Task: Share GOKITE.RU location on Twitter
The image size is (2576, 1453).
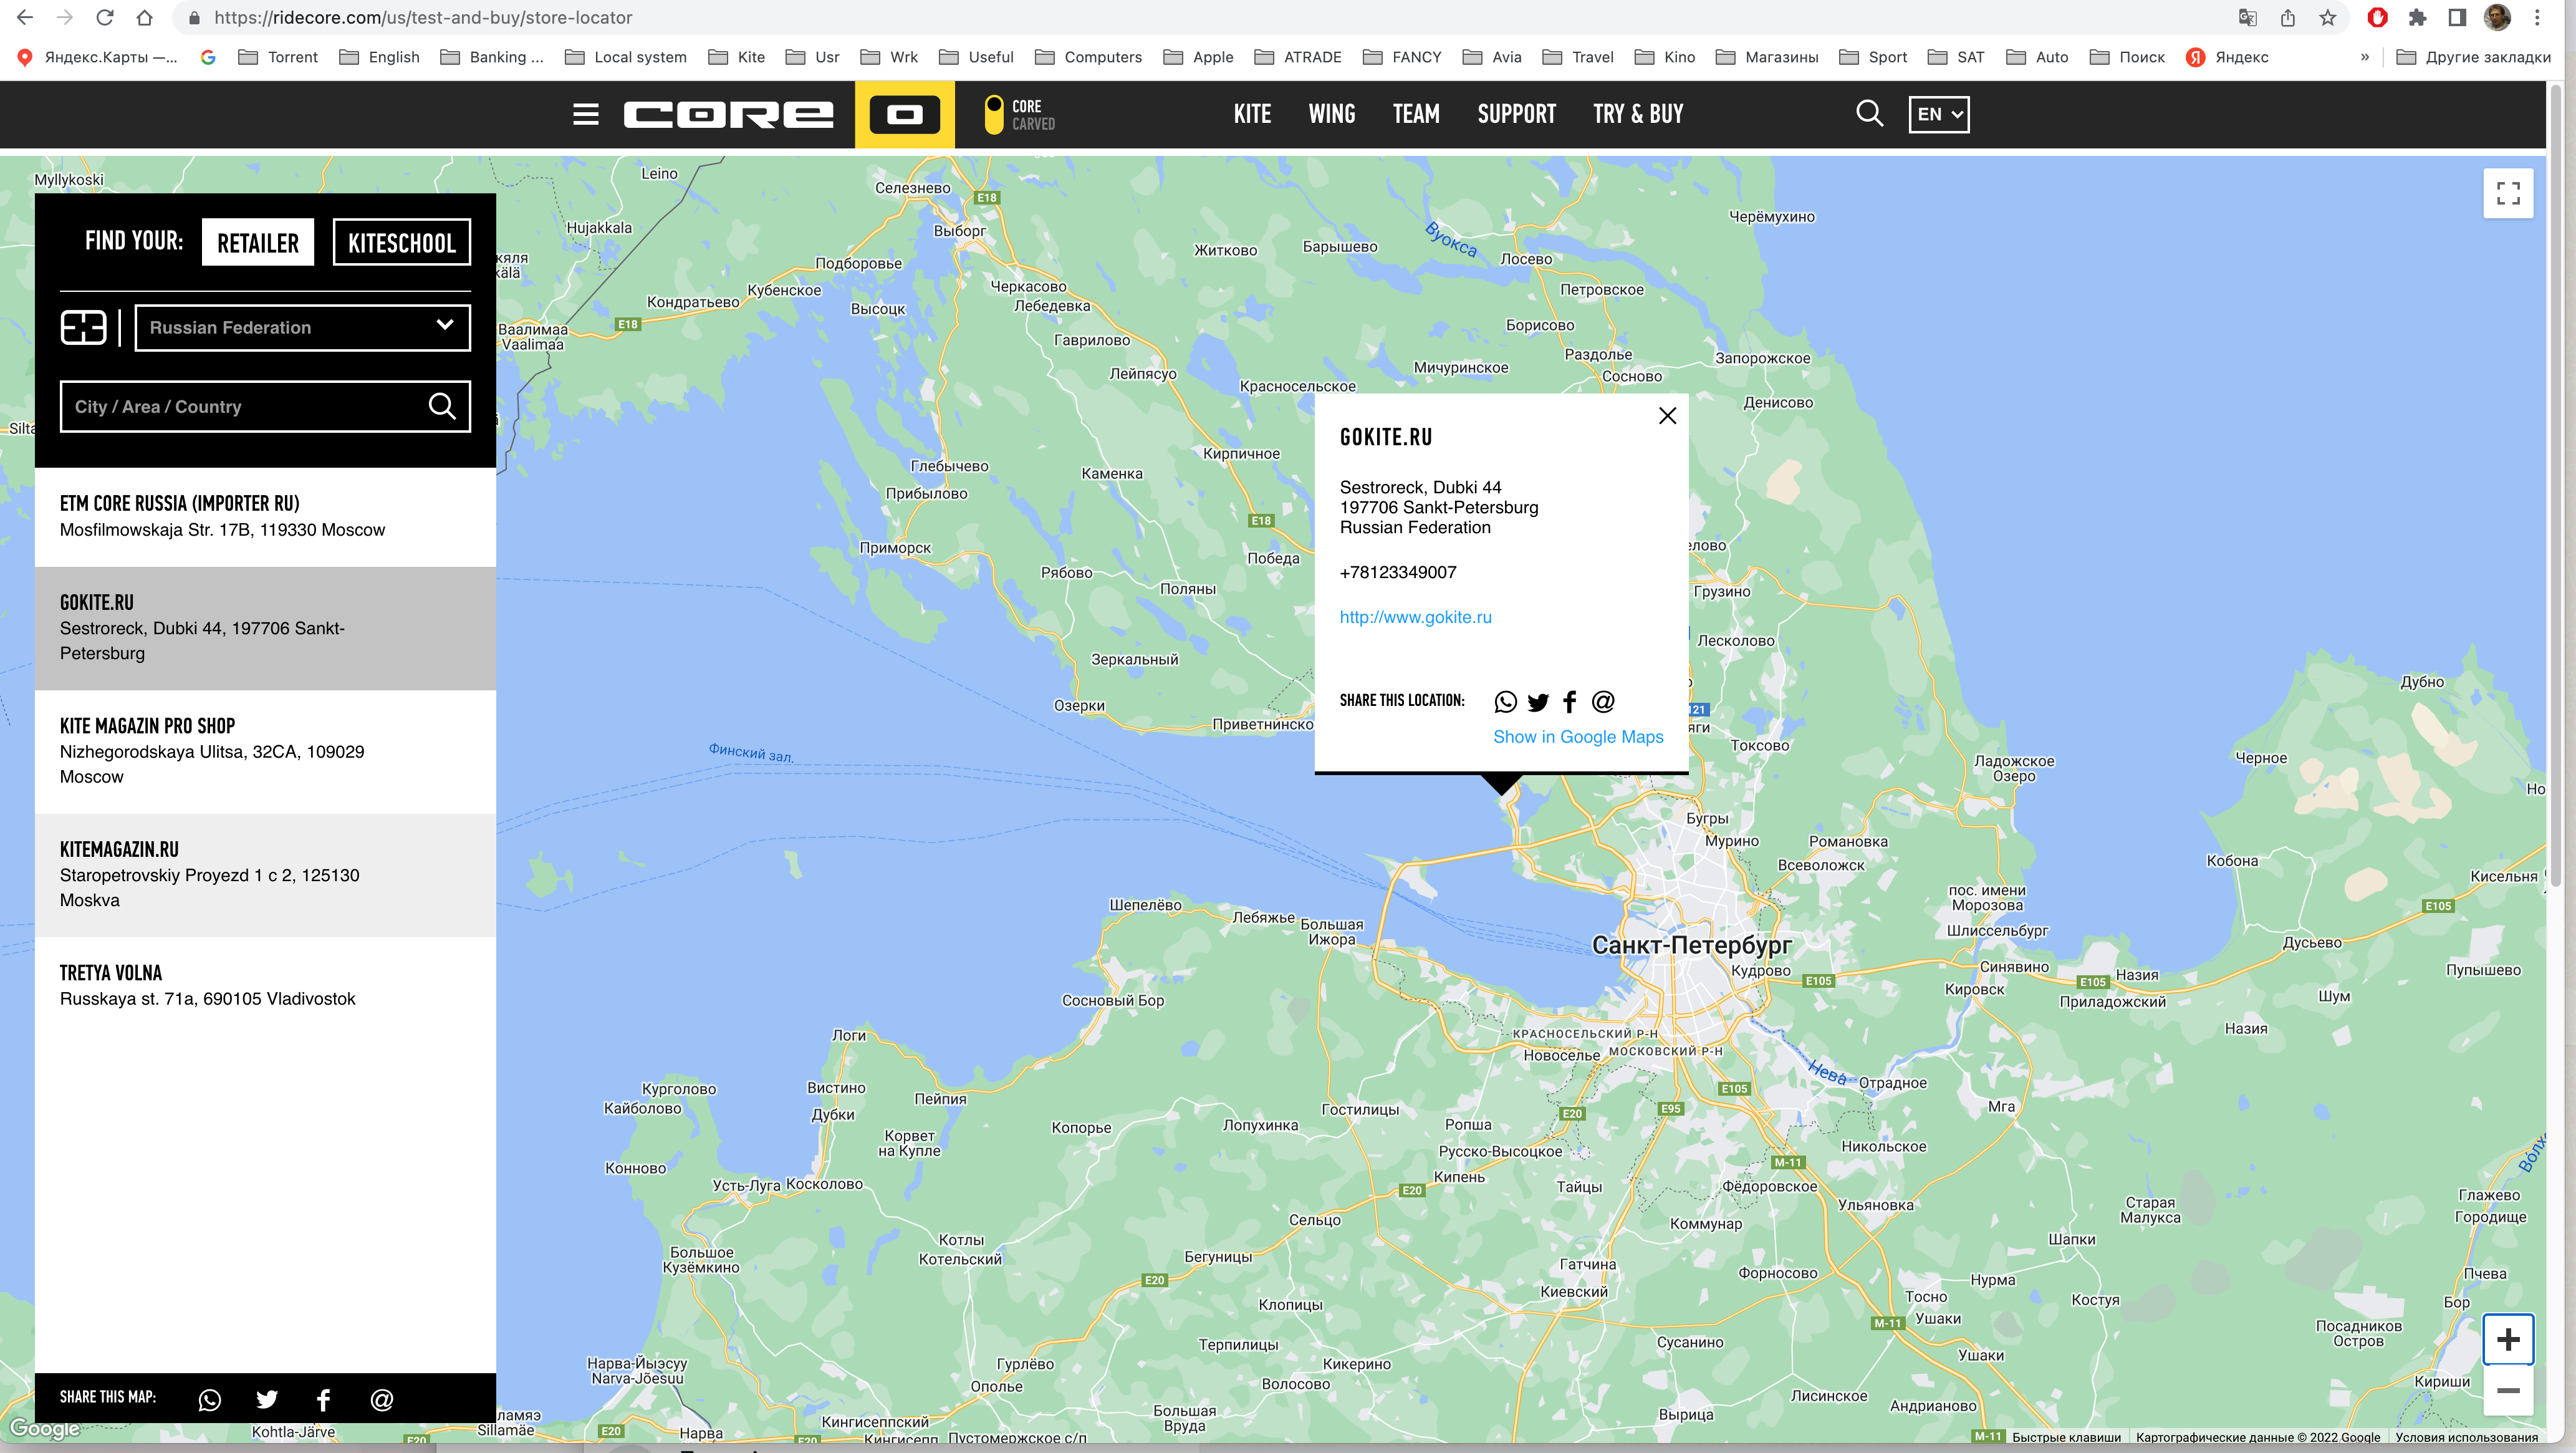Action: pos(1538,701)
